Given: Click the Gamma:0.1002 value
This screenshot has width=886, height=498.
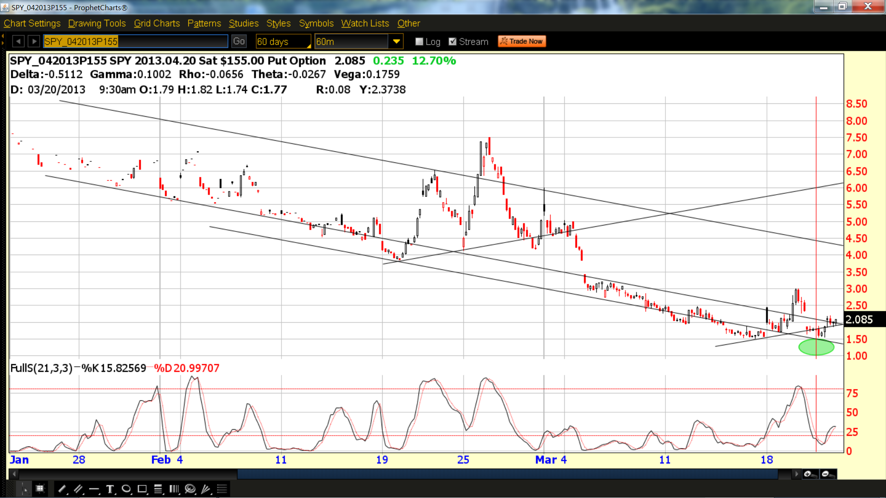Looking at the screenshot, I should [130, 74].
